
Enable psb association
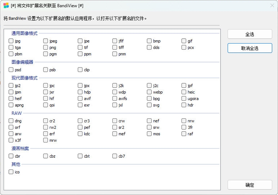click(46, 70)
